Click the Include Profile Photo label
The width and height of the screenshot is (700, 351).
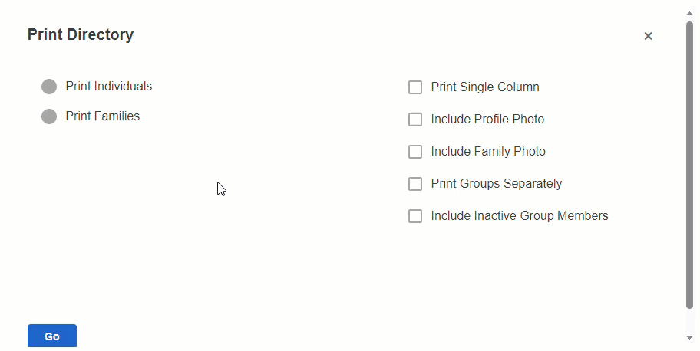pos(487,120)
